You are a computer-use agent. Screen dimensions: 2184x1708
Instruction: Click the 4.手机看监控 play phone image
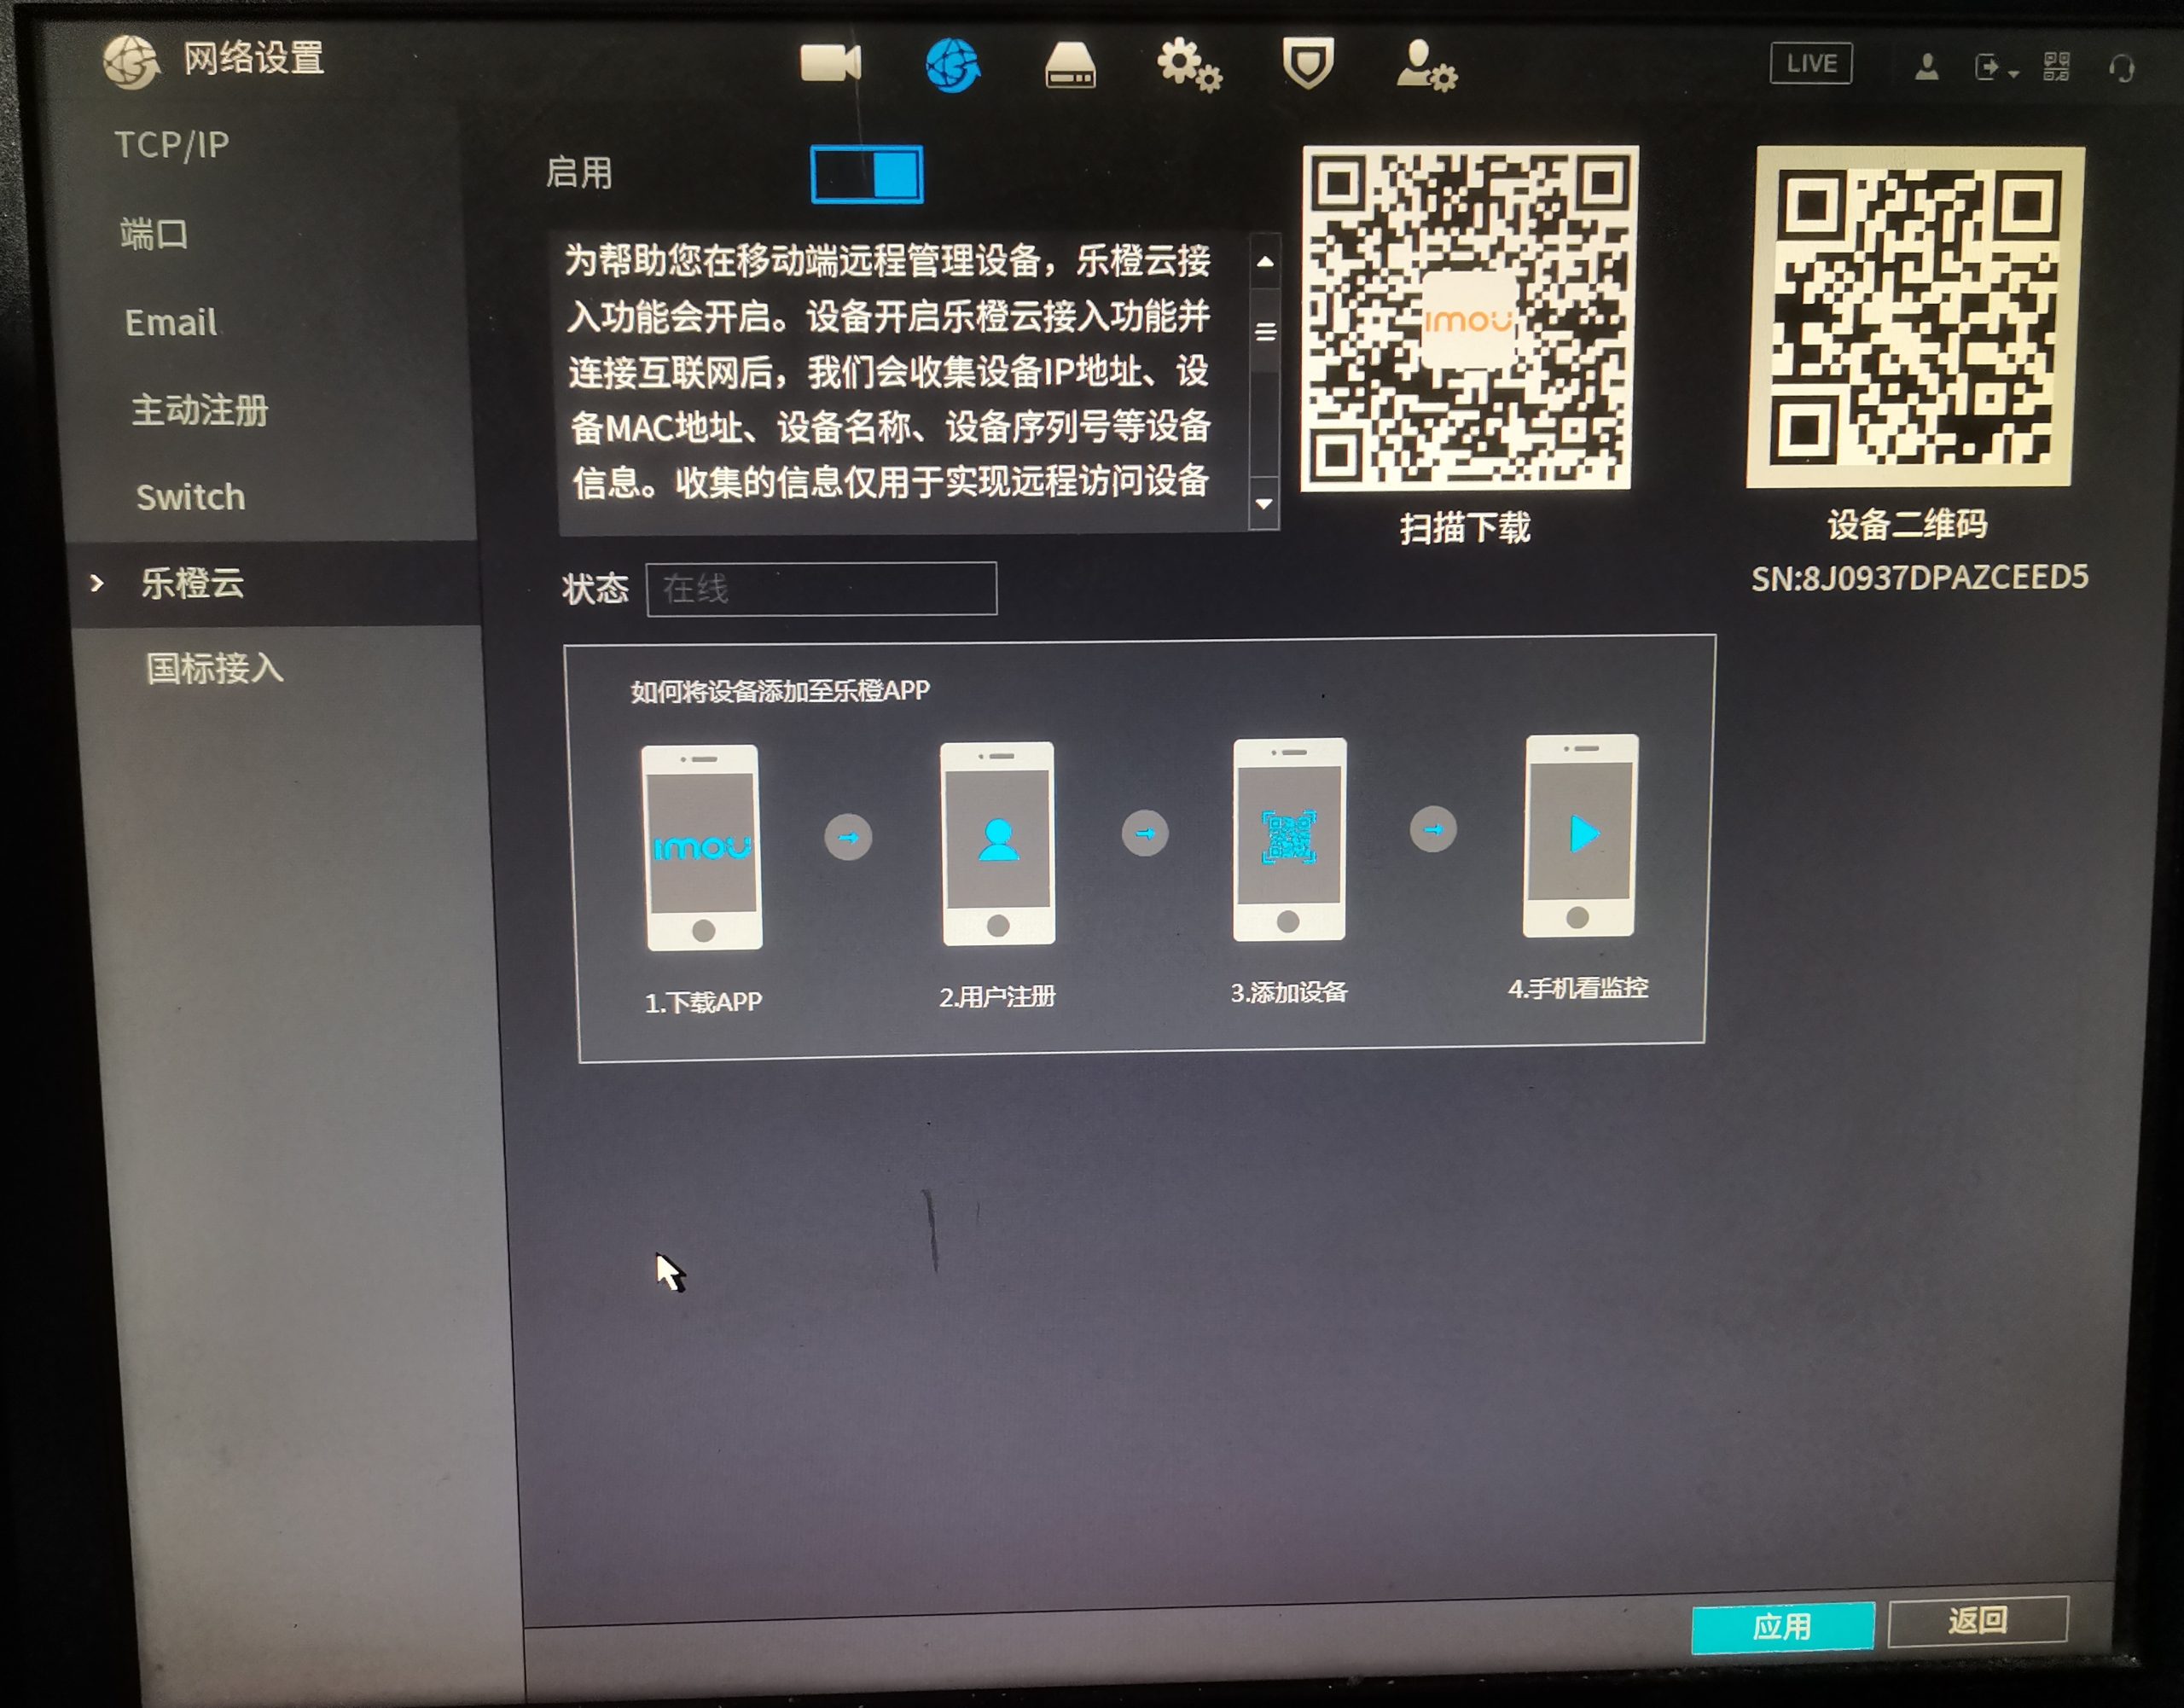click(x=1580, y=836)
